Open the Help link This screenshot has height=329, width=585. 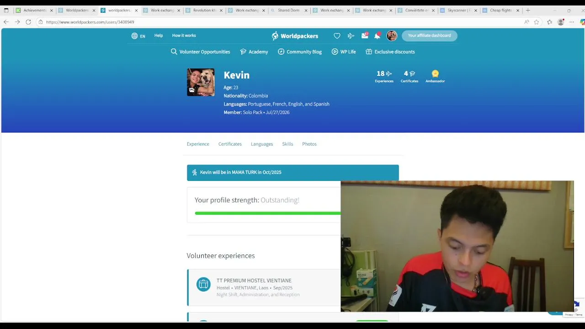click(x=159, y=35)
